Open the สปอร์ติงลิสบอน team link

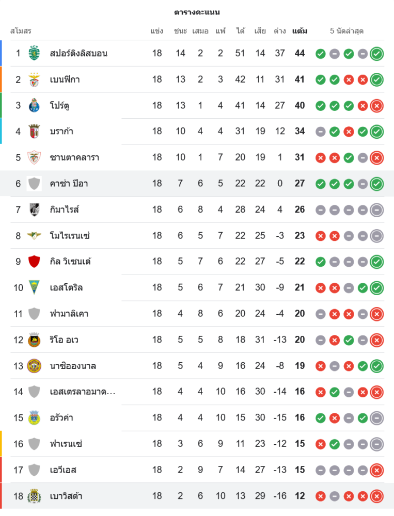pos(78,53)
